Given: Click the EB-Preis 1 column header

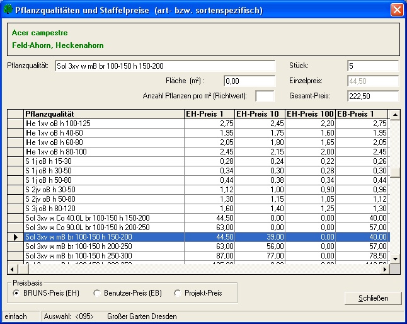Looking at the screenshot, I should [x=362, y=114].
